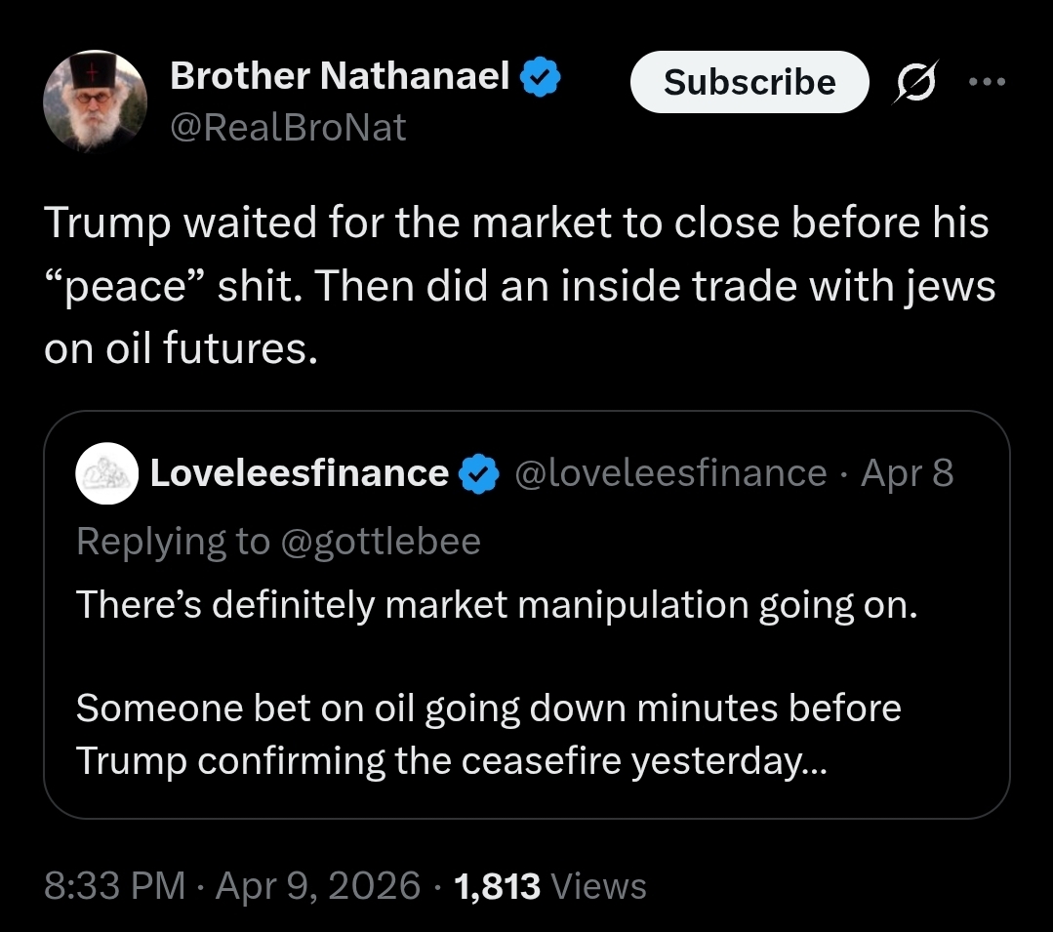Open the Loveleesfinance avatar in the quoted post

pyautogui.click(x=105, y=473)
